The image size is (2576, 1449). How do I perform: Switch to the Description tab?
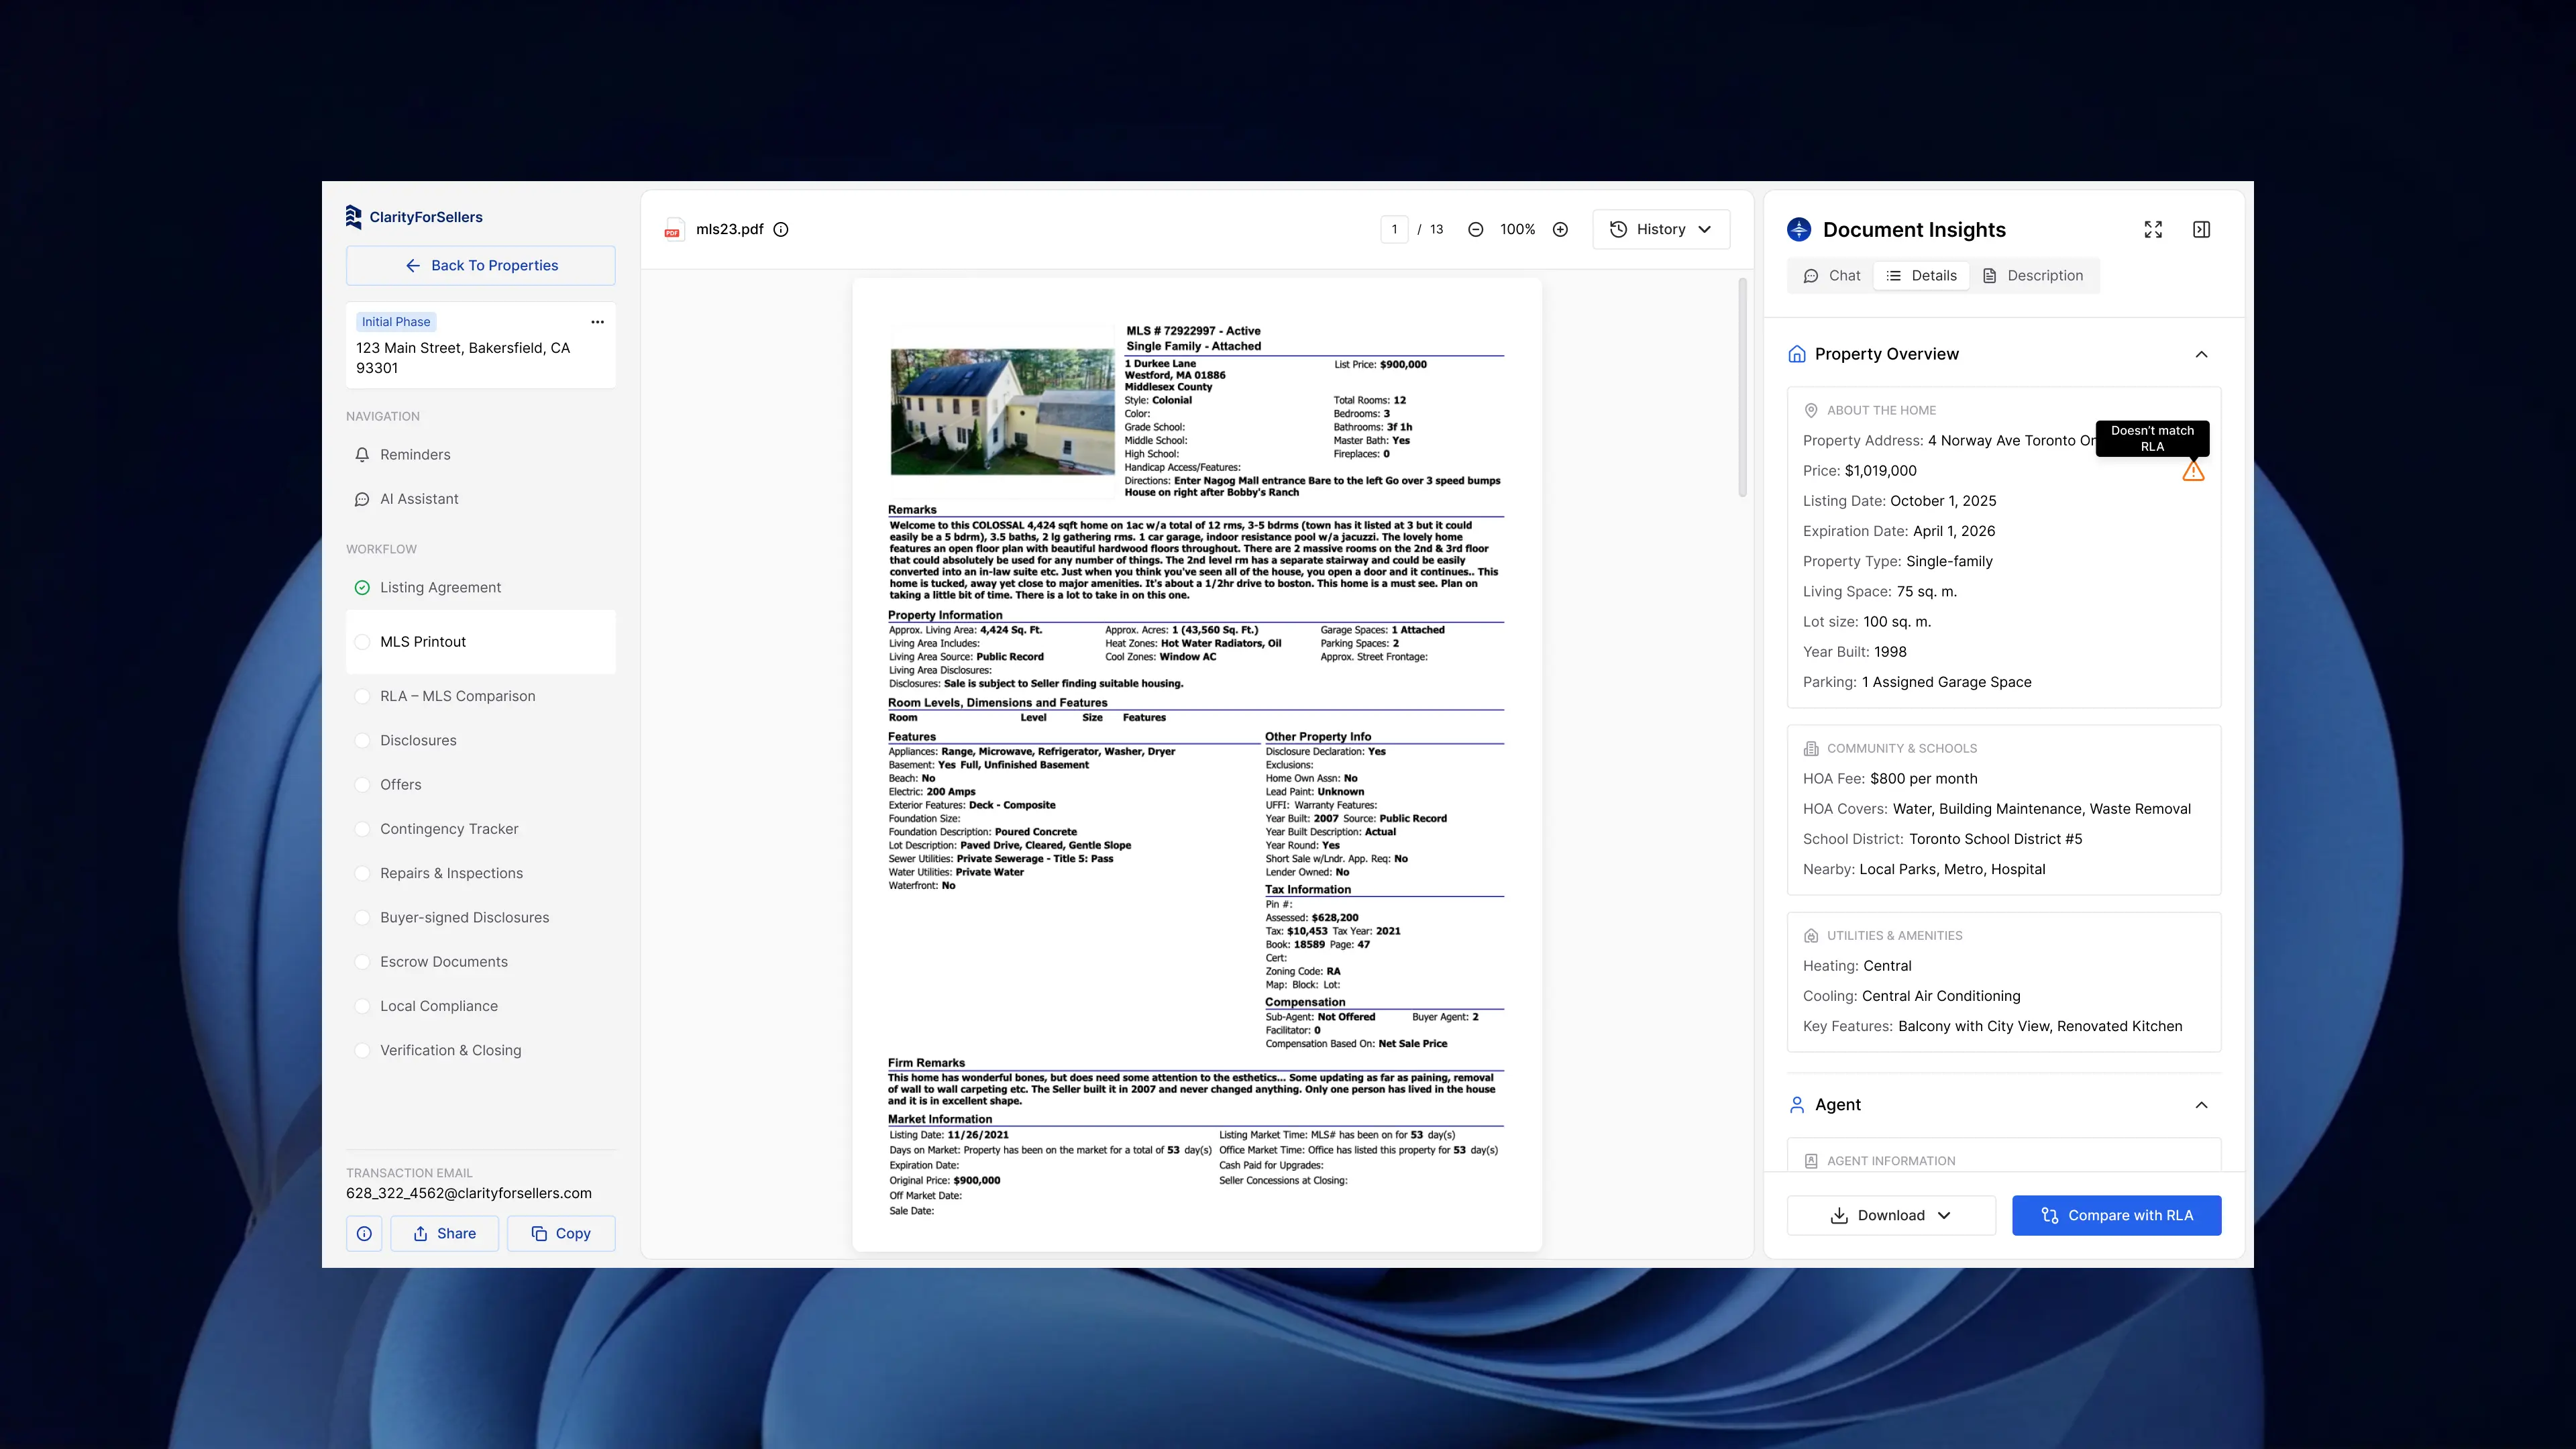click(x=2033, y=276)
